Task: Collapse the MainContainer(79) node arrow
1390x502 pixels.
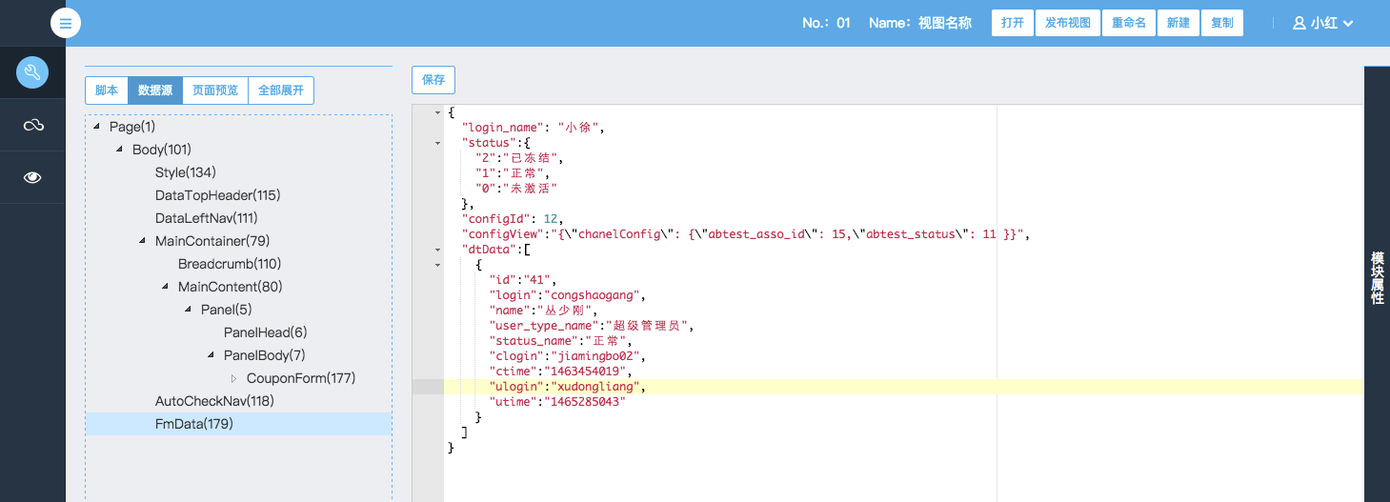Action: [x=142, y=241]
